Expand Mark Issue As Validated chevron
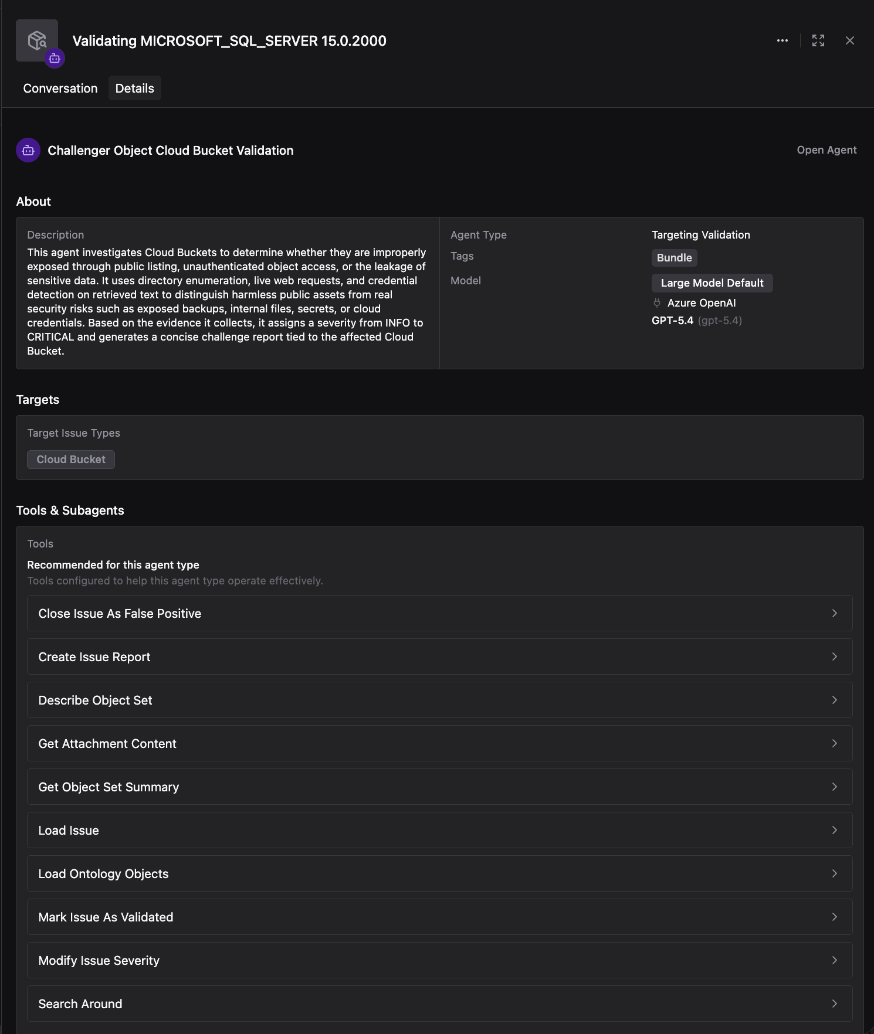 pos(834,917)
